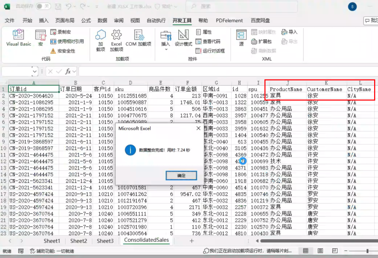Open the Macros (宏) list
378x258 pixels.
[x=41, y=37]
